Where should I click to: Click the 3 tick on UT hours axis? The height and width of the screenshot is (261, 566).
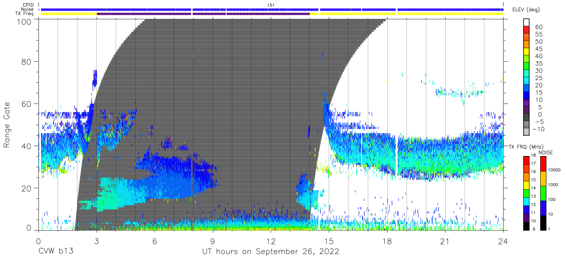(x=97, y=241)
